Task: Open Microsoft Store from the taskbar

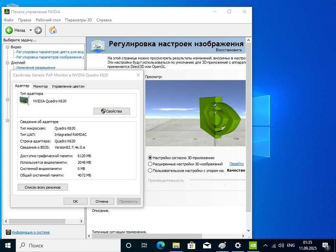Action: (191, 246)
